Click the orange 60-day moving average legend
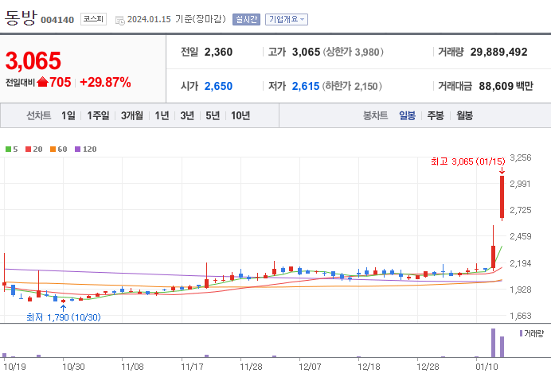The image size is (551, 381). (58, 150)
